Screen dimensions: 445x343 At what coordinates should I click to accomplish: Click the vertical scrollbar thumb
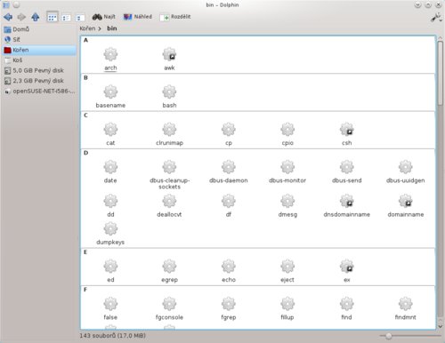pos(441,73)
